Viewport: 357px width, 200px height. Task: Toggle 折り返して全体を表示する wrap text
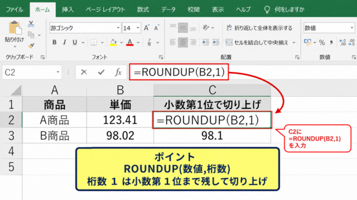click(259, 28)
